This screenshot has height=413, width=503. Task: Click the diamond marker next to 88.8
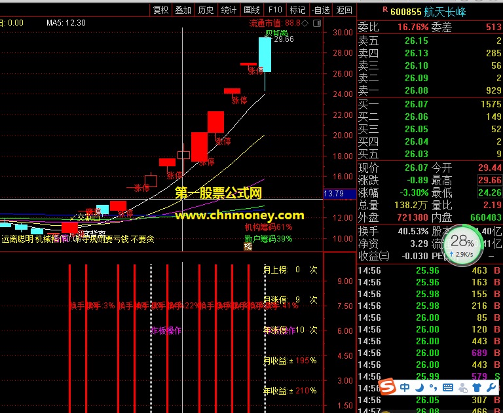coord(305,23)
